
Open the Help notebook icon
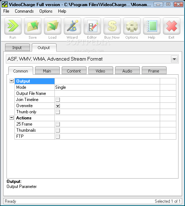point(152,26)
